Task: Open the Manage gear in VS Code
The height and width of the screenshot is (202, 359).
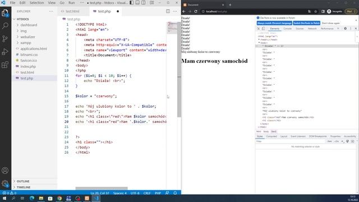Action: pyautogui.click(x=5, y=183)
